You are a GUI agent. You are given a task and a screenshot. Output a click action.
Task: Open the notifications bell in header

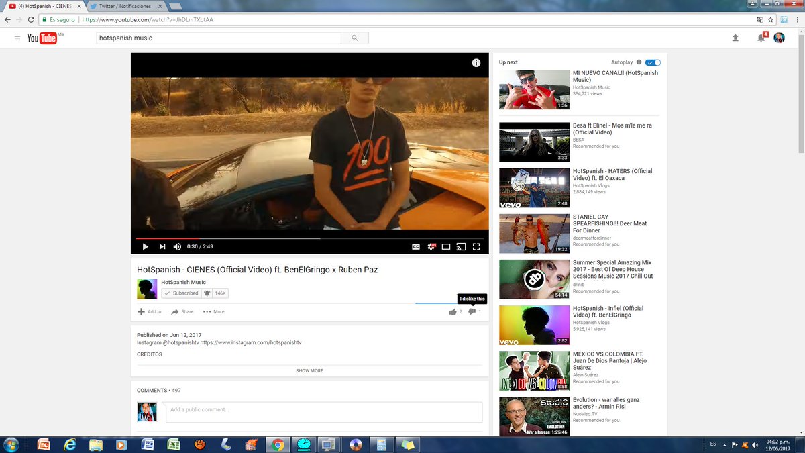tap(761, 38)
